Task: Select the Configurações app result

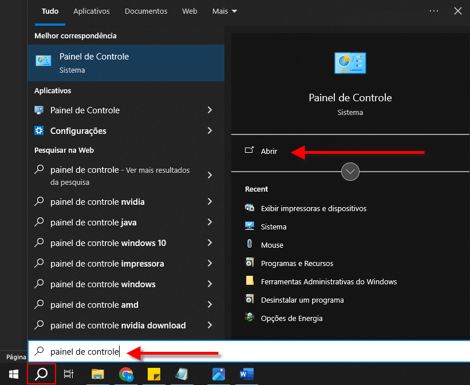Action: (126, 130)
